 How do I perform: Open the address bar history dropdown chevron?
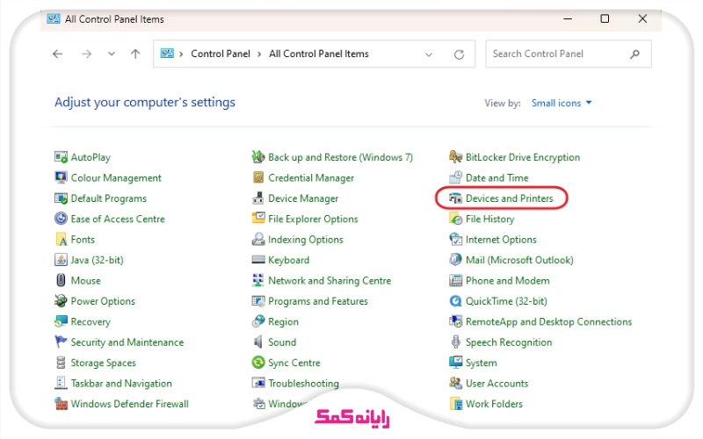[428, 54]
